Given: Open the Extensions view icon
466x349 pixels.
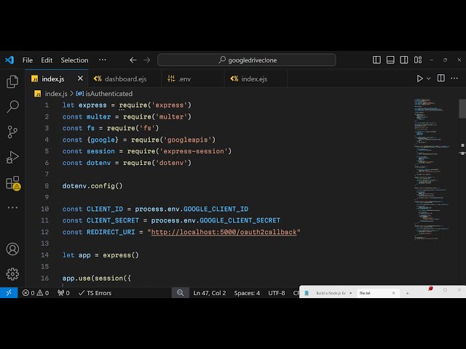Looking at the screenshot, I should (x=12, y=182).
